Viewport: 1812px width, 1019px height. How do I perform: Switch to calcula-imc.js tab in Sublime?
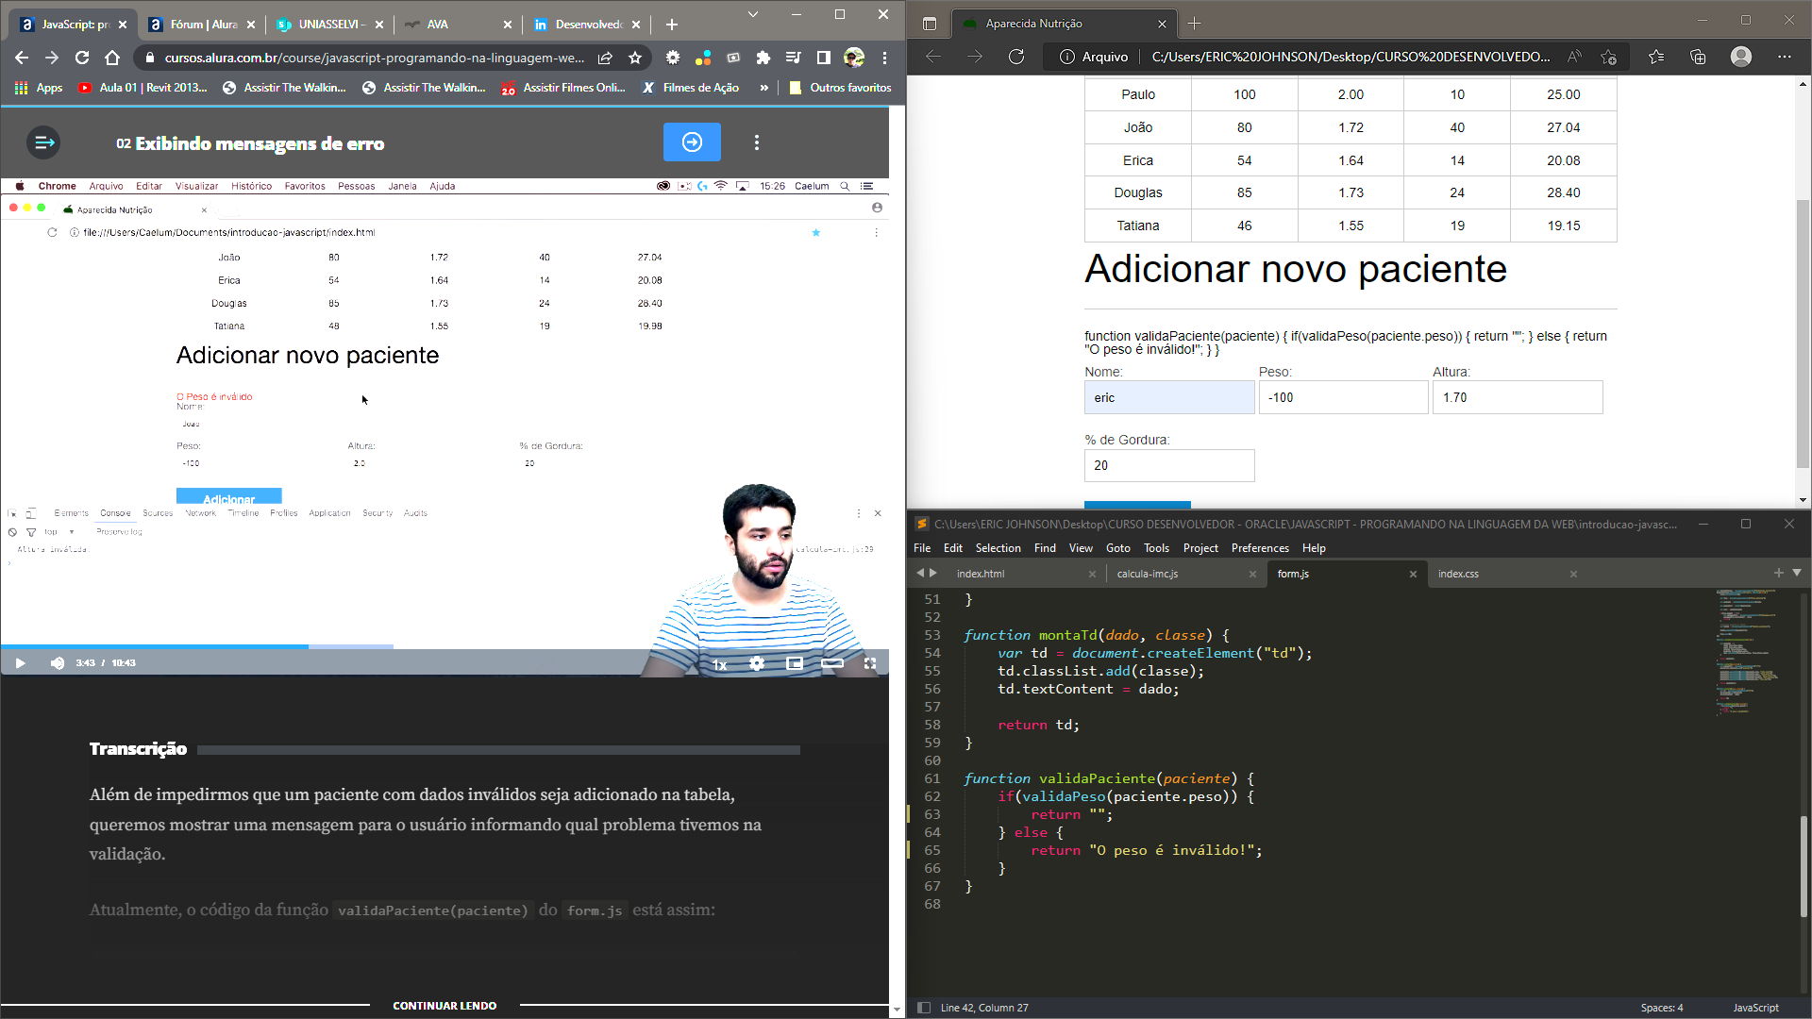(1147, 574)
